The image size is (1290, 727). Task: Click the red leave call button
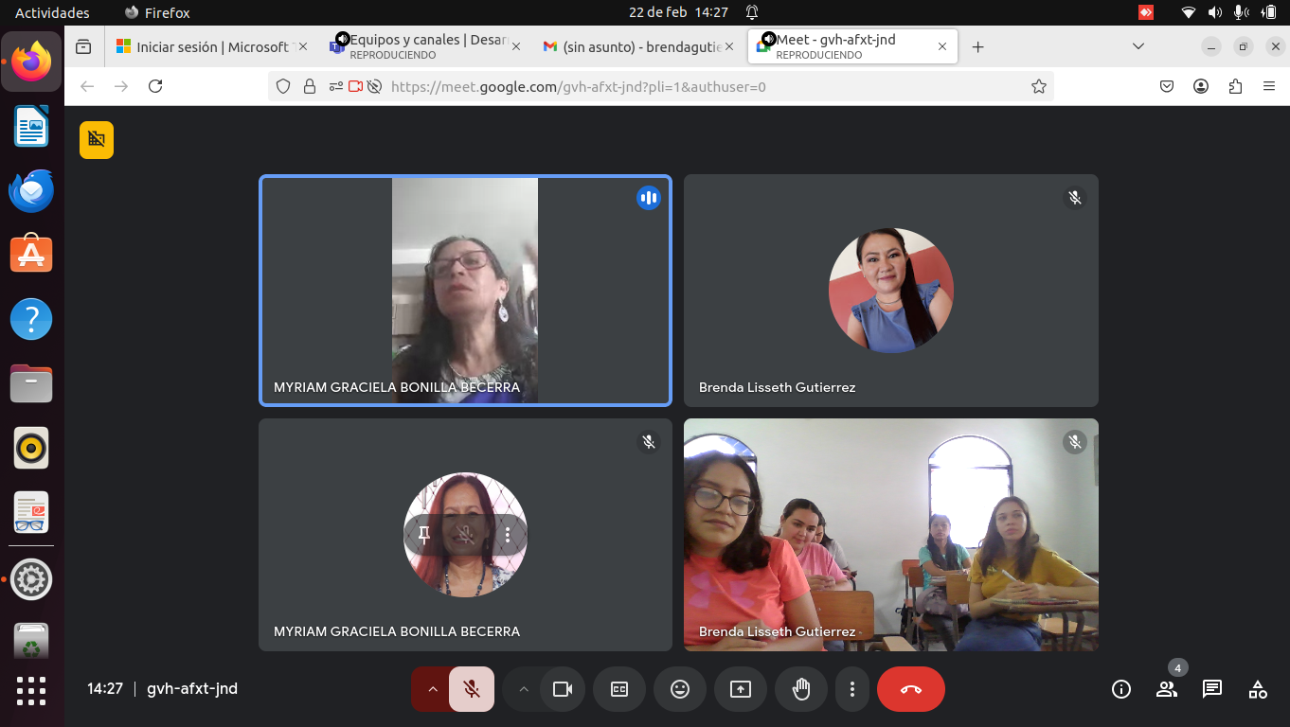coord(910,689)
